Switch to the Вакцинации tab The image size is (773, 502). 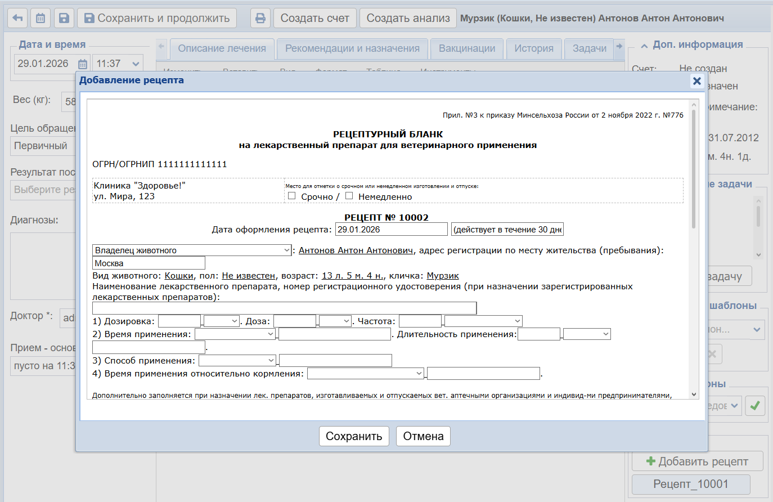(467, 48)
